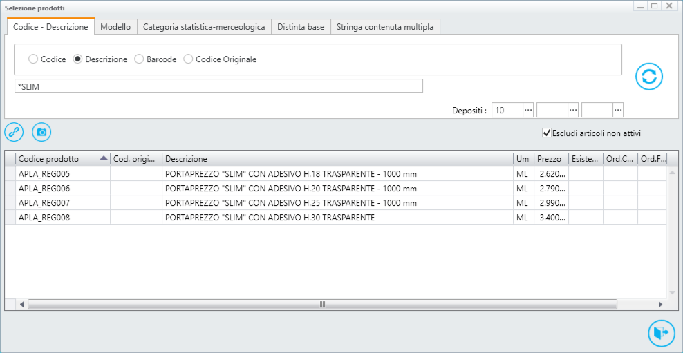Select the APLA_REG007 product row
Viewport: 683px width, 353px height.
pyautogui.click(x=335, y=203)
